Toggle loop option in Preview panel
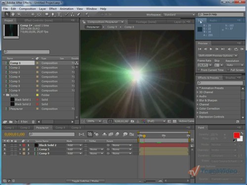This screenshot has width=247, height=185. click(236, 49)
